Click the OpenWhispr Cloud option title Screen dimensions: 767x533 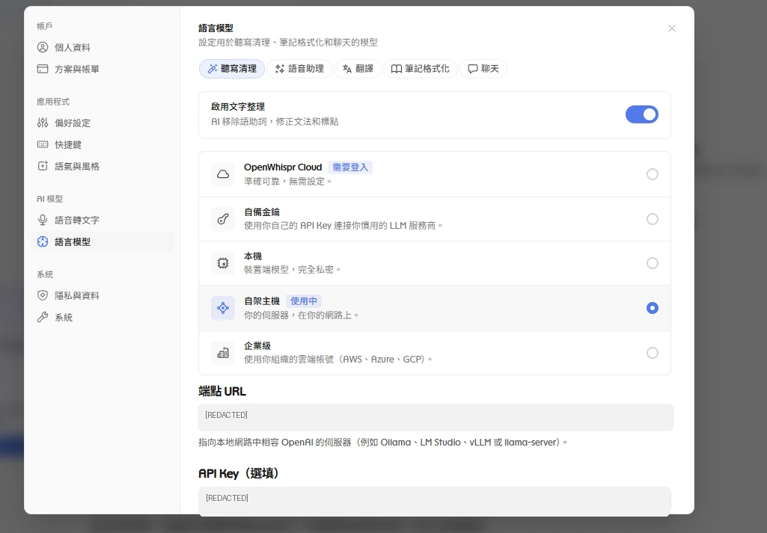(283, 167)
